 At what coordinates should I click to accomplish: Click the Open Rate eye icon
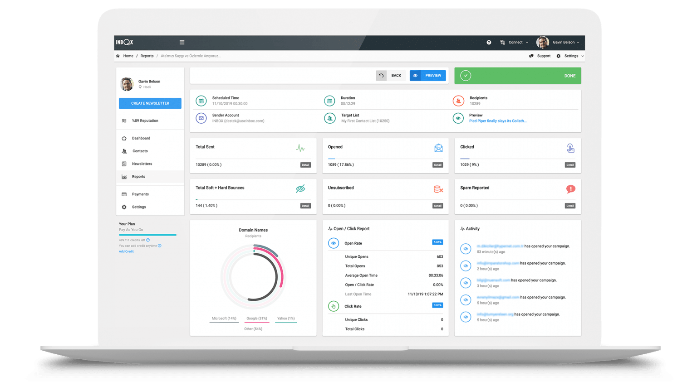[334, 243]
